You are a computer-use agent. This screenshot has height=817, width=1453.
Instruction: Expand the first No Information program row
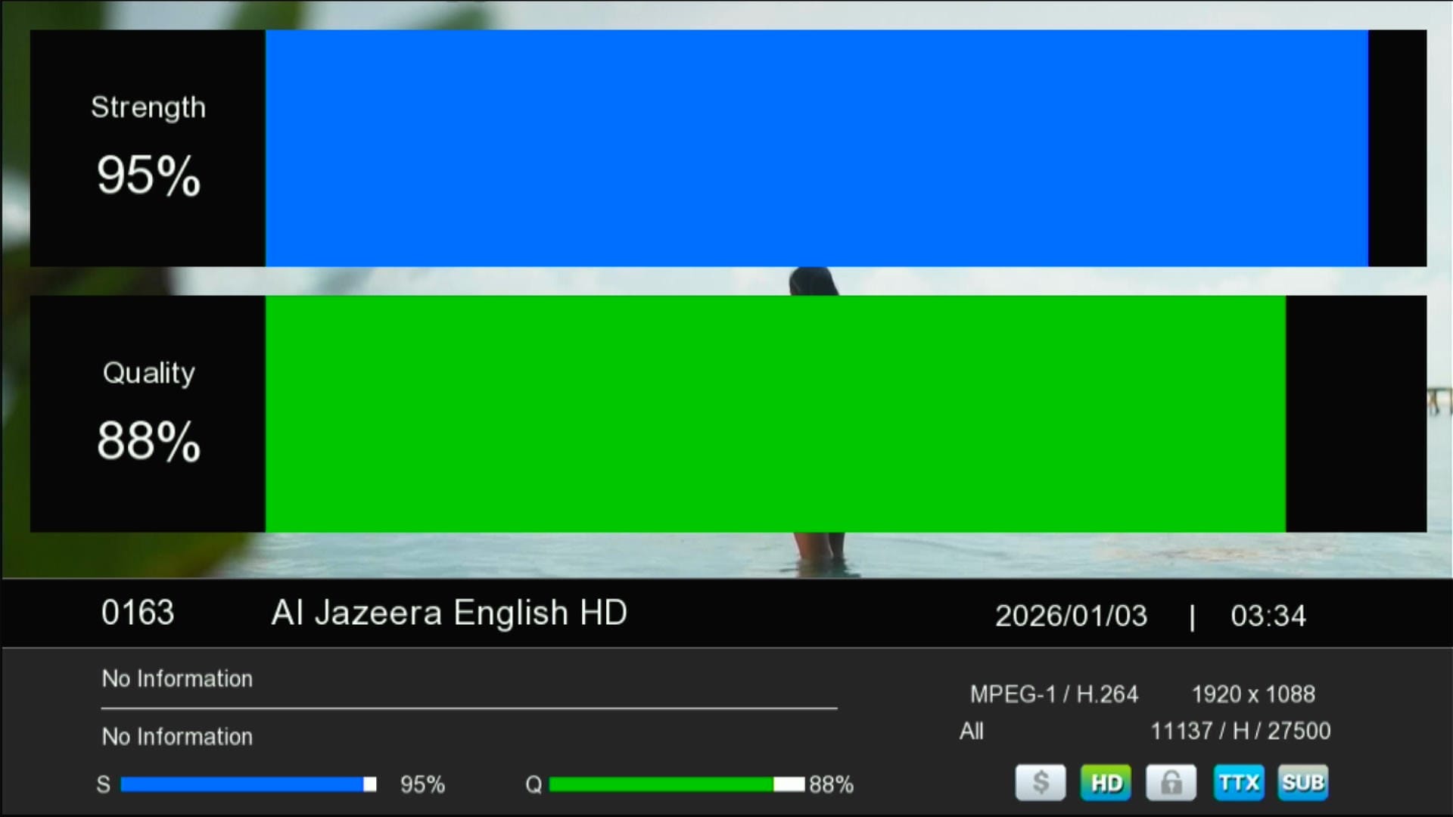click(x=176, y=679)
